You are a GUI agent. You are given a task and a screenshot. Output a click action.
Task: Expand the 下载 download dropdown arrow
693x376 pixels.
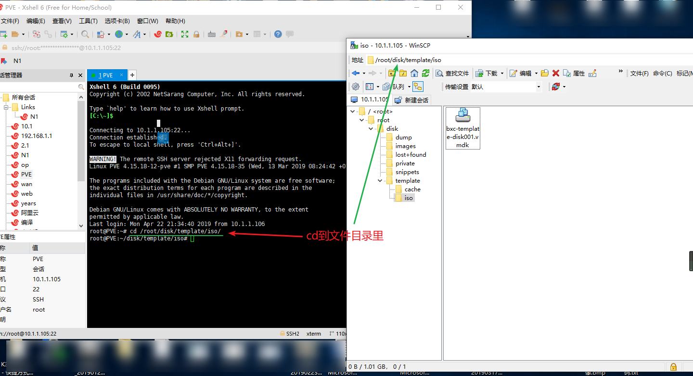point(502,73)
